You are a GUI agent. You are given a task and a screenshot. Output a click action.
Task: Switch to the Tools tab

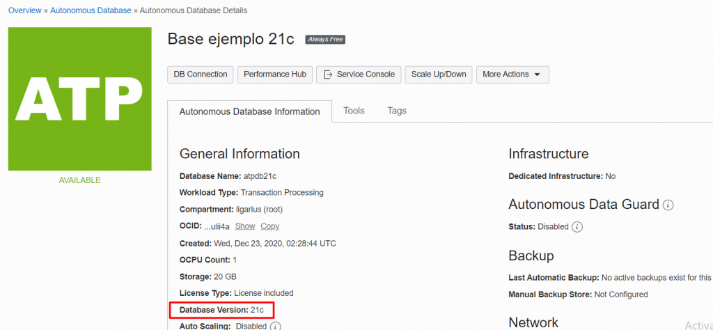coord(354,111)
